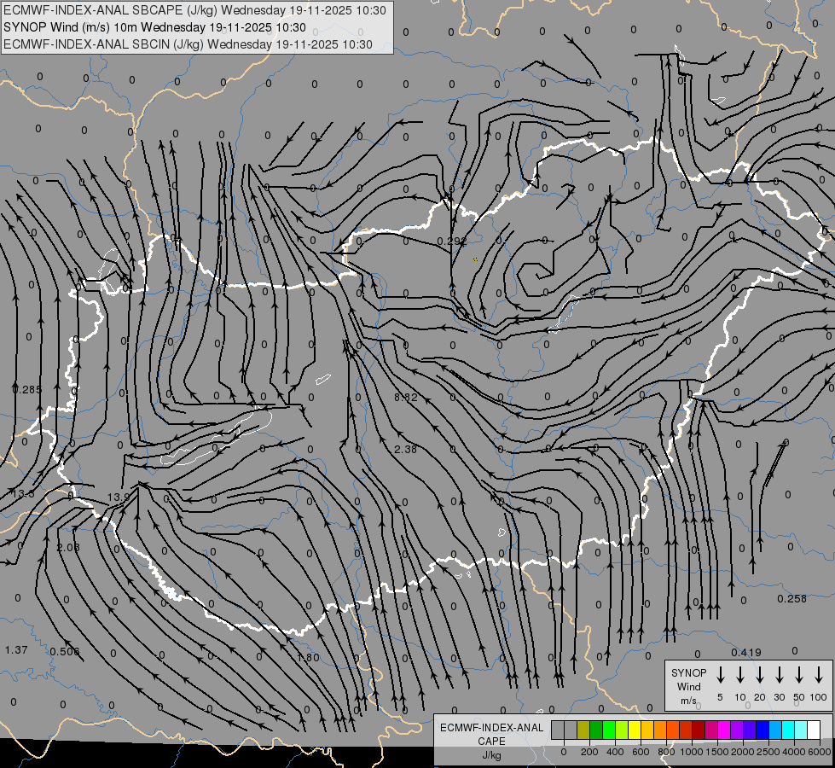This screenshot has width=835, height=768.
Task: Pick the olive swatch in the CAPE legend
Action: click(x=583, y=730)
